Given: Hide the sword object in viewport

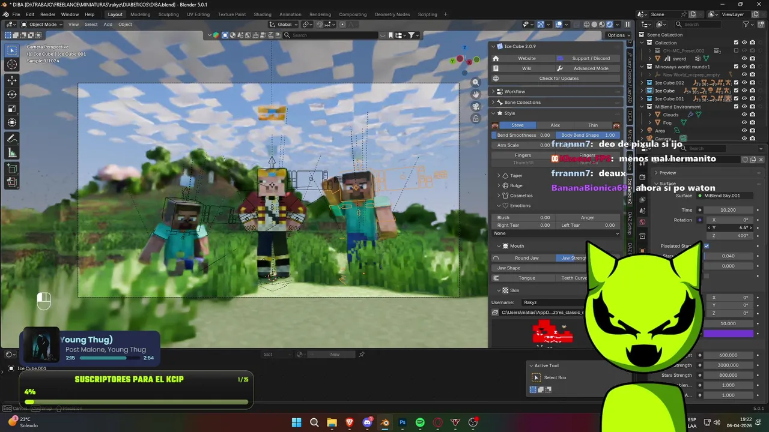Looking at the screenshot, I should 744,59.
